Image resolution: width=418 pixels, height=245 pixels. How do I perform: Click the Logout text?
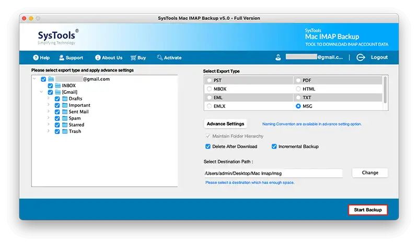click(379, 57)
